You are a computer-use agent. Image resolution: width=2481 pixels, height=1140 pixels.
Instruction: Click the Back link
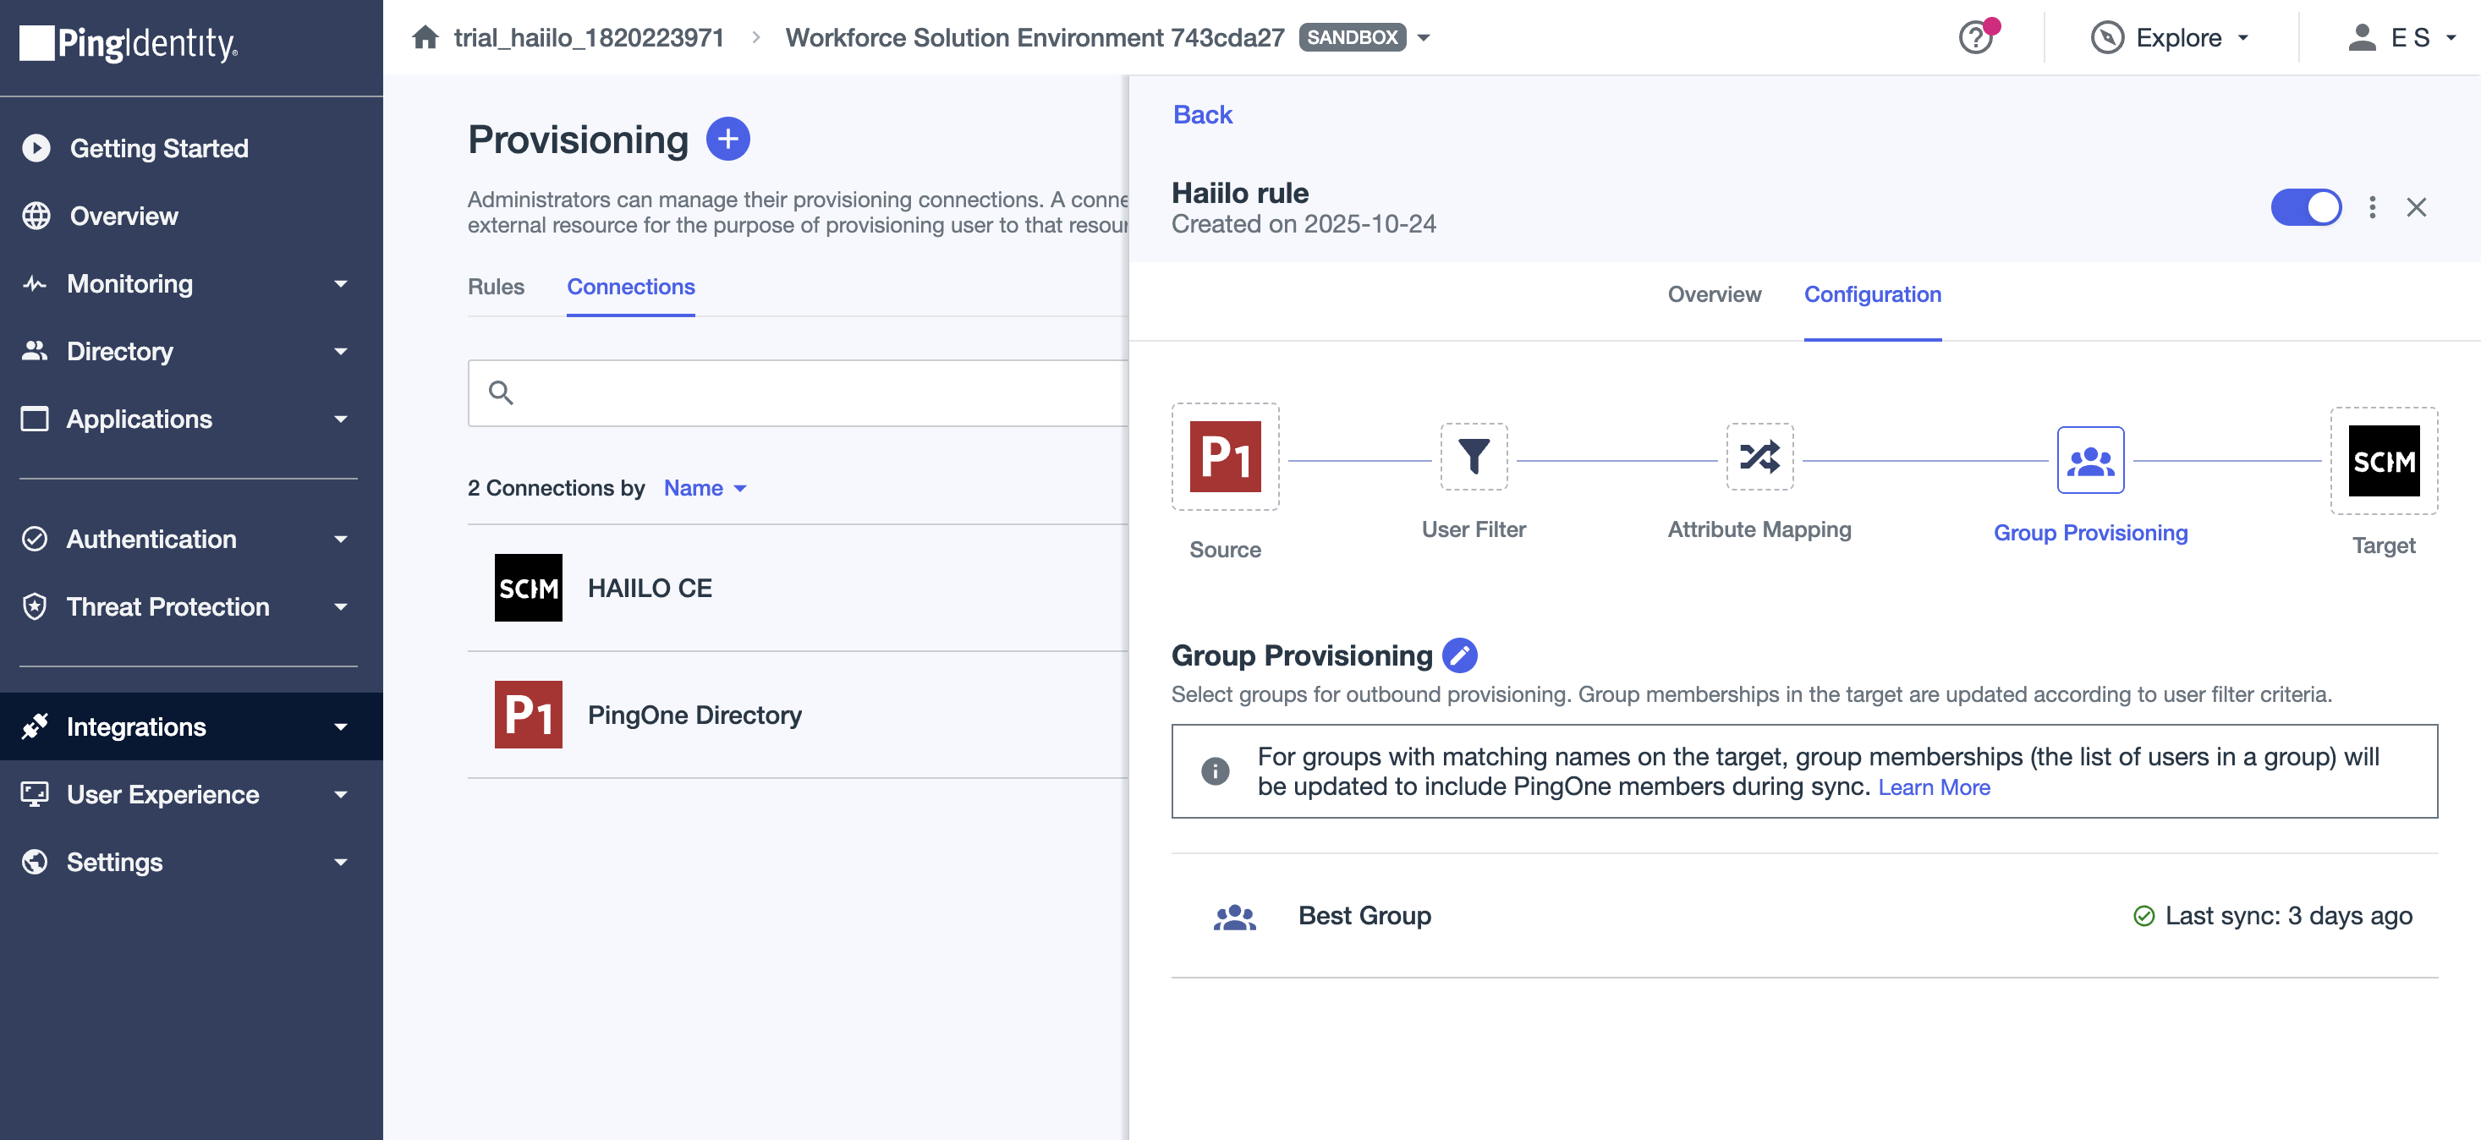tap(1202, 114)
